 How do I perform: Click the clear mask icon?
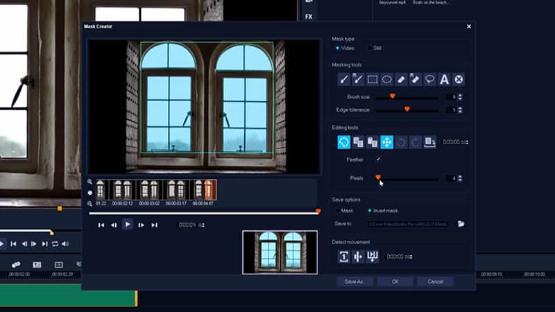click(459, 79)
